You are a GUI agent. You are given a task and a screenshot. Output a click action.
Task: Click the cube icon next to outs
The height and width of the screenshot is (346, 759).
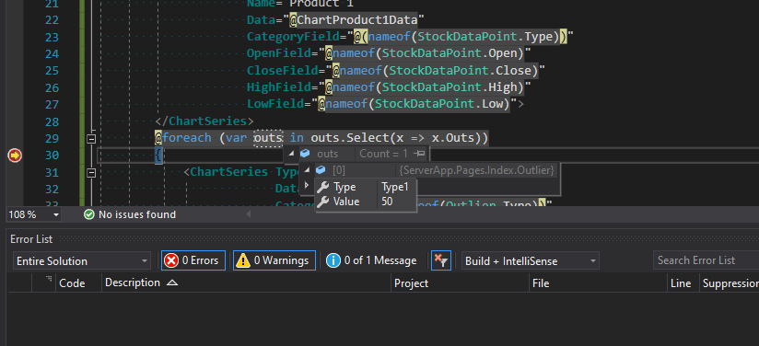305,154
